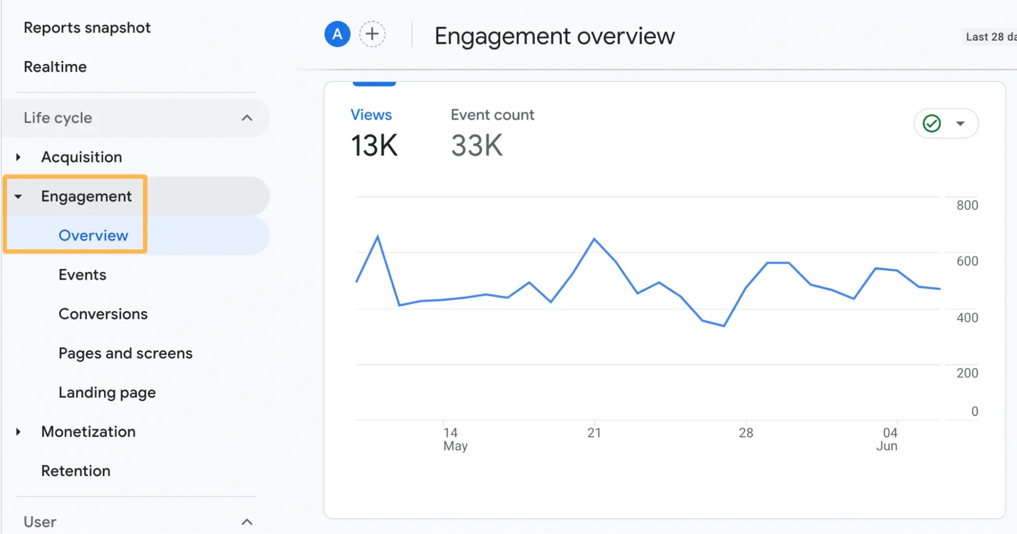Screen dimensions: 1017x534
Task: Add a new comparison with the plus icon
Action: [372, 34]
